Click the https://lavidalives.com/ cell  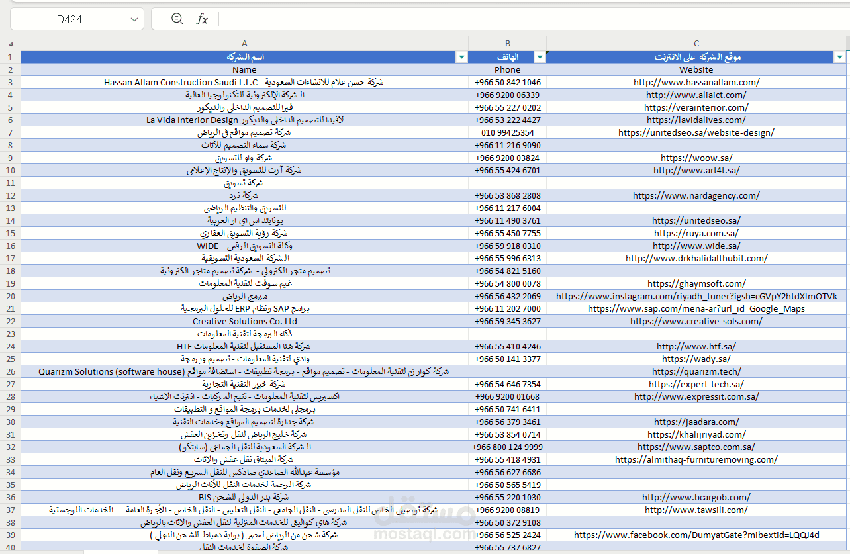(696, 120)
